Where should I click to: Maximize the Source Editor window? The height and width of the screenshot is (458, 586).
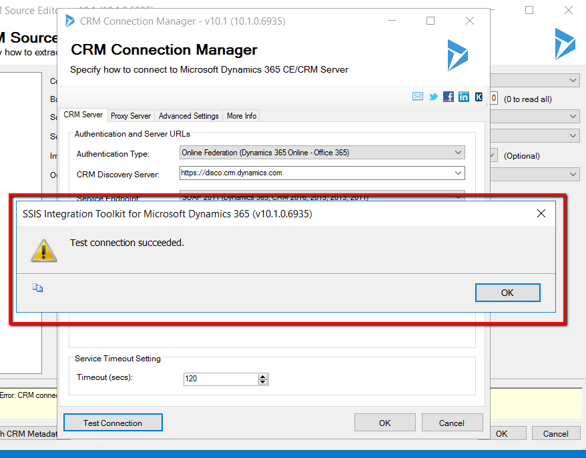[x=529, y=10]
